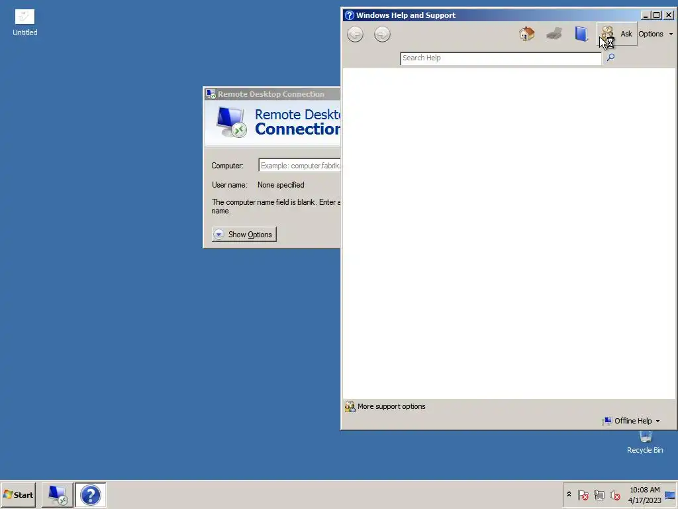The height and width of the screenshot is (509, 678).
Task: Open the Help and Support home page
Action: tap(526, 34)
